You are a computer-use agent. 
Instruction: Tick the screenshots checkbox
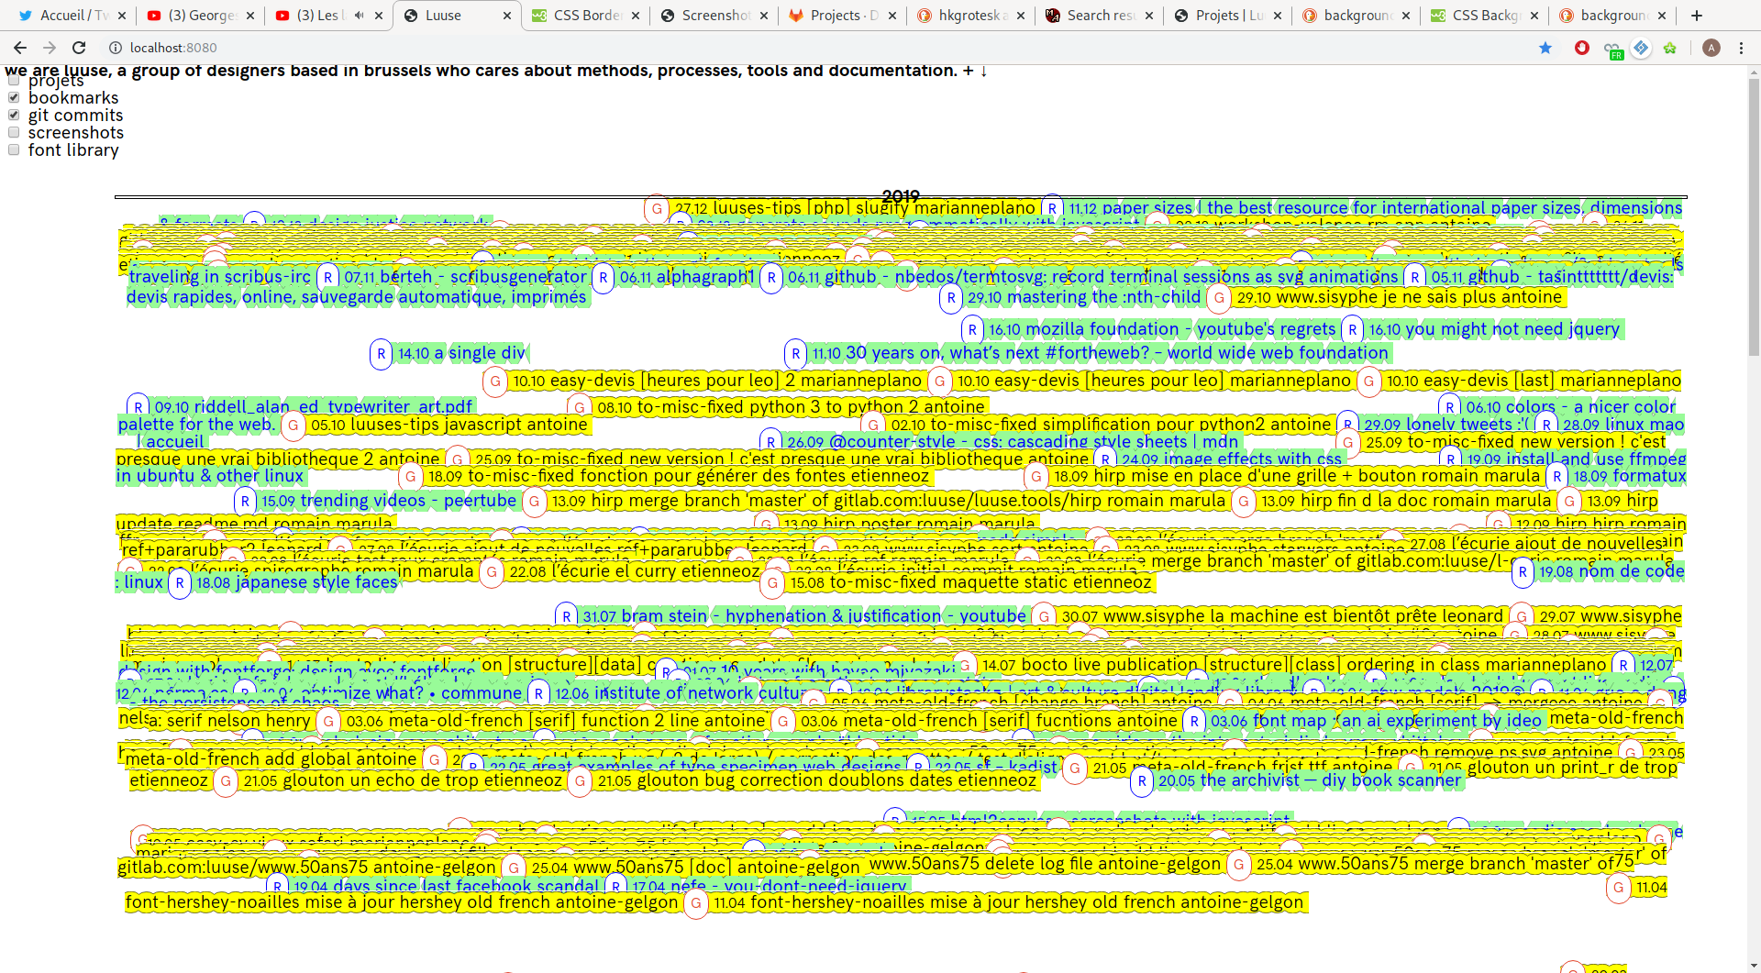(14, 132)
